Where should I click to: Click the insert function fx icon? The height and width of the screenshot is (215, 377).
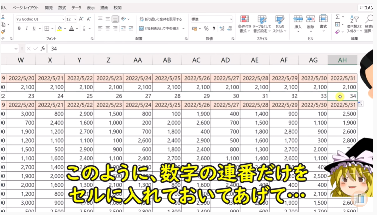[x=43, y=49]
